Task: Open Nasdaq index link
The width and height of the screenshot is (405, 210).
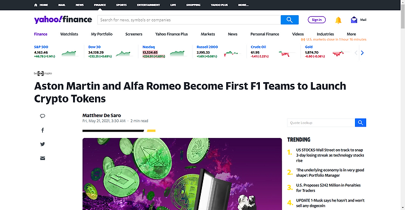Action: pos(148,47)
